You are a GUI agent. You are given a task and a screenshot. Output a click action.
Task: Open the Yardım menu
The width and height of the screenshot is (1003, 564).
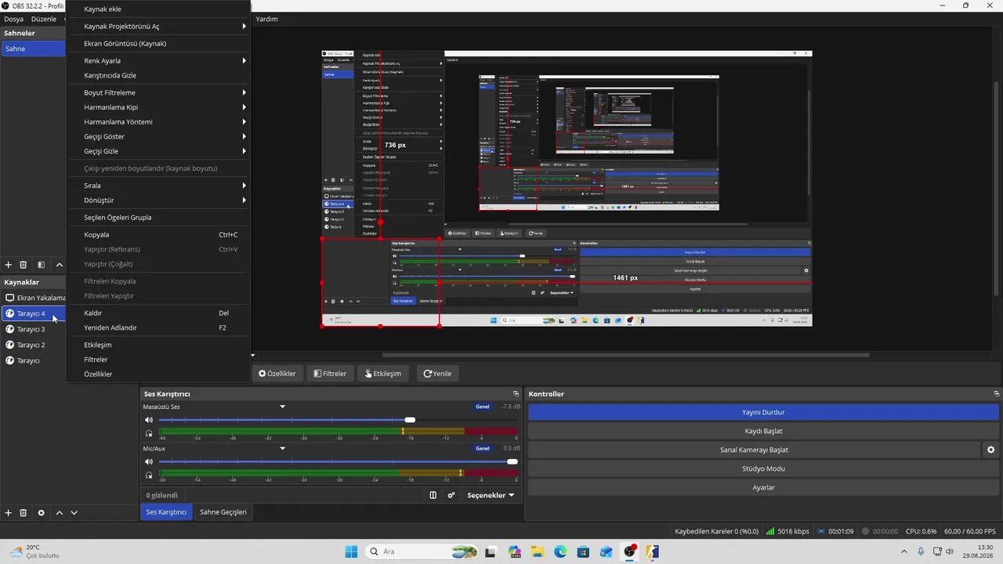click(266, 19)
